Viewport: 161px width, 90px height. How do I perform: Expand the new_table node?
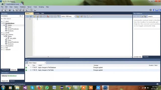tap(7, 38)
